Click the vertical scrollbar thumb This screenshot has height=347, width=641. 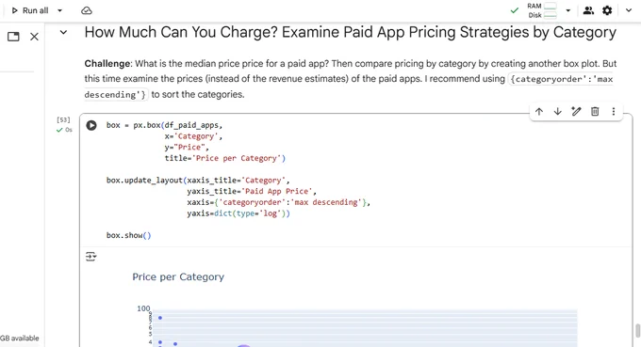(x=637, y=331)
